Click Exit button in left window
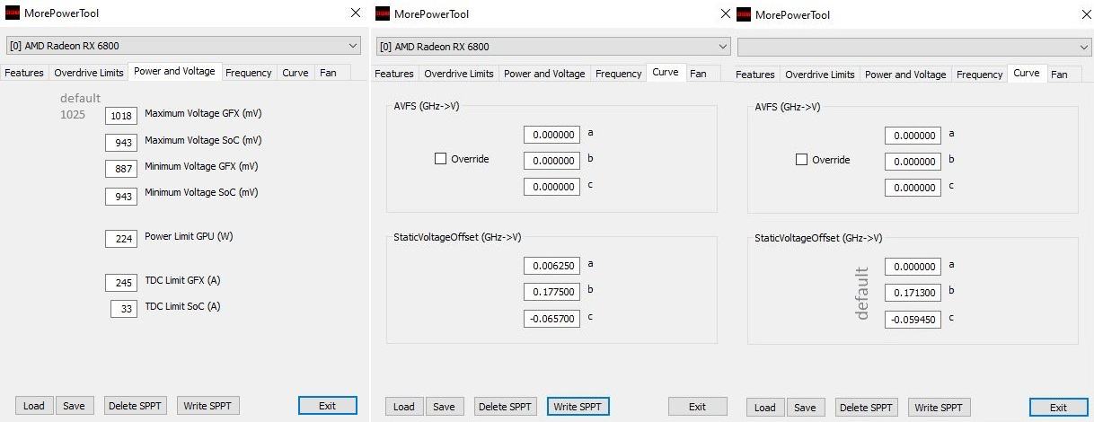The image size is (1094, 422). tap(328, 406)
